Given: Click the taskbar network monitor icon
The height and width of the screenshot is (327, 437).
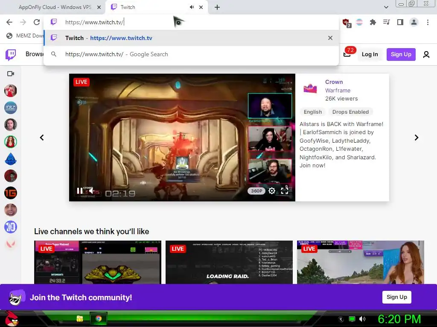Looking at the screenshot, I should point(352,319).
